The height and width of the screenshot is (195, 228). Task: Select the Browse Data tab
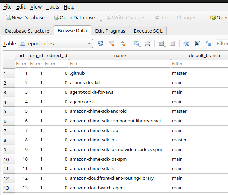point(72,31)
